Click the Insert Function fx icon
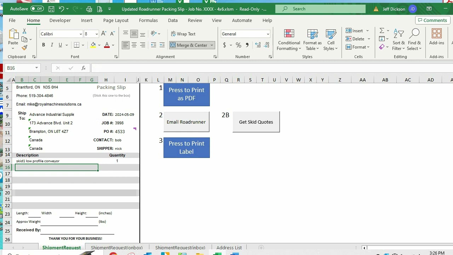Screen dimensions: 453x255 (x=84, y=68)
